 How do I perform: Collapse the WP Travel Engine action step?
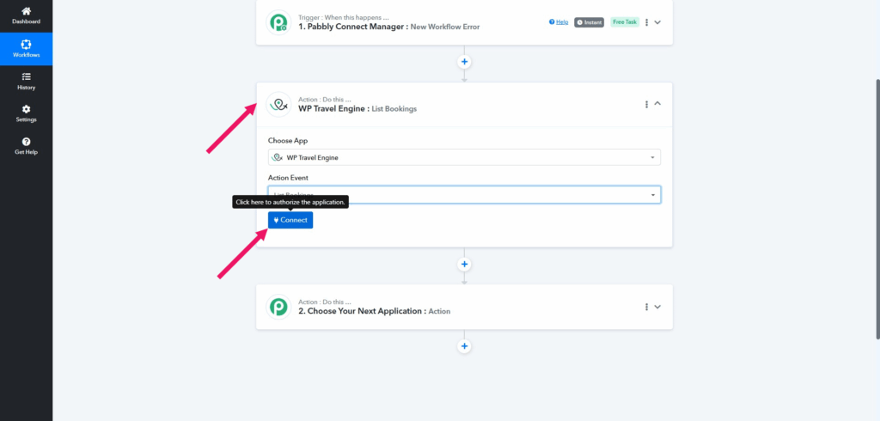pos(657,104)
